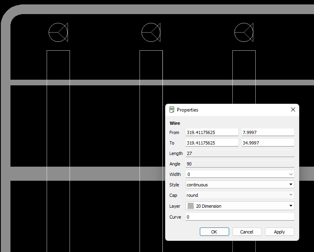The height and width of the screenshot is (252, 314).
Task: Edit the To X coordinate field
Action: (212, 143)
